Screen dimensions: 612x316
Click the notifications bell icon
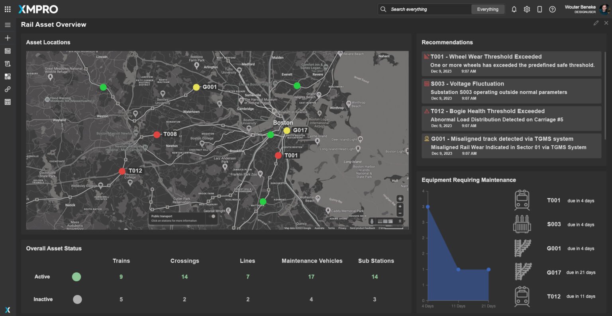pyautogui.click(x=514, y=9)
